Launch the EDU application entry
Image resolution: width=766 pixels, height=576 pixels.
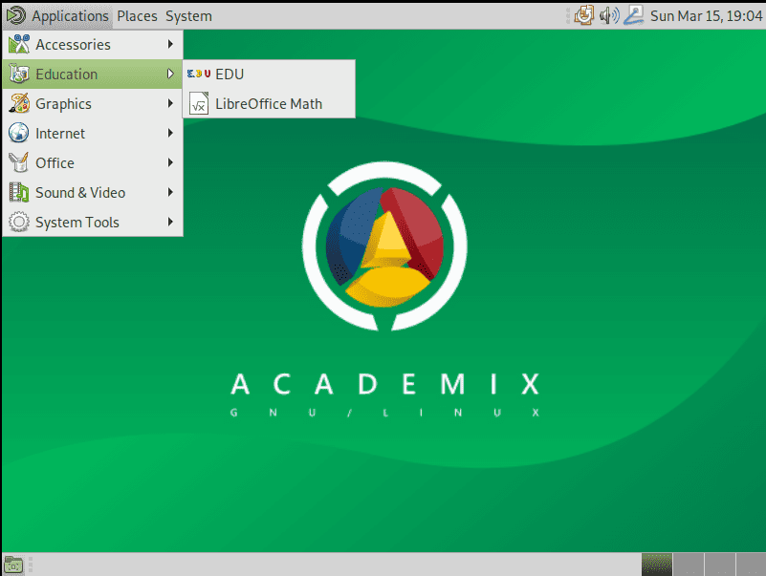[269, 75]
